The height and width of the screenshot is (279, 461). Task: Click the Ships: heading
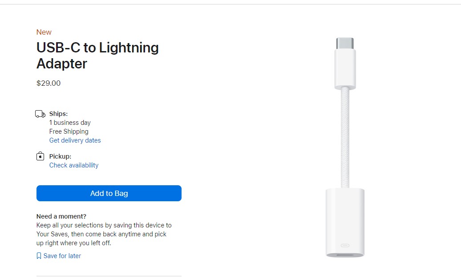(x=58, y=114)
